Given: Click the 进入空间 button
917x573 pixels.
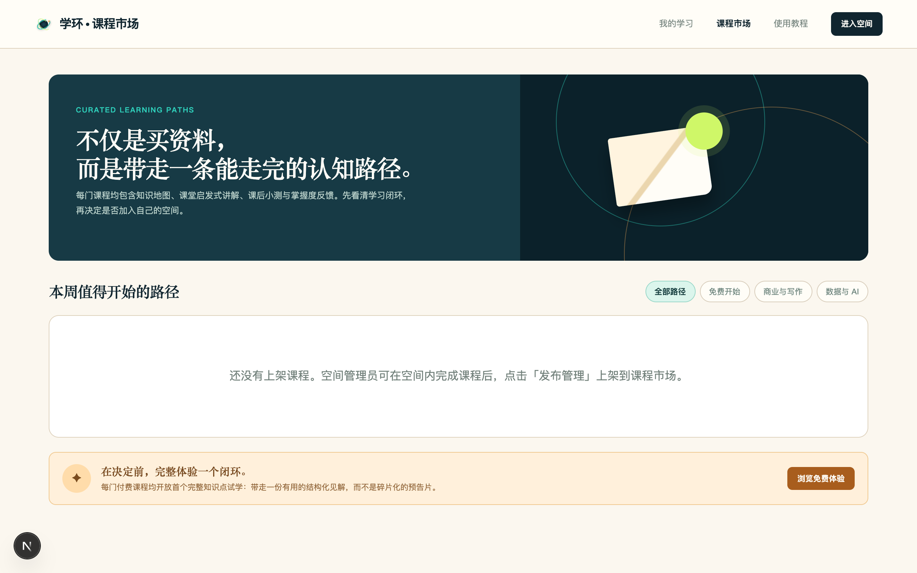Looking at the screenshot, I should 856,24.
